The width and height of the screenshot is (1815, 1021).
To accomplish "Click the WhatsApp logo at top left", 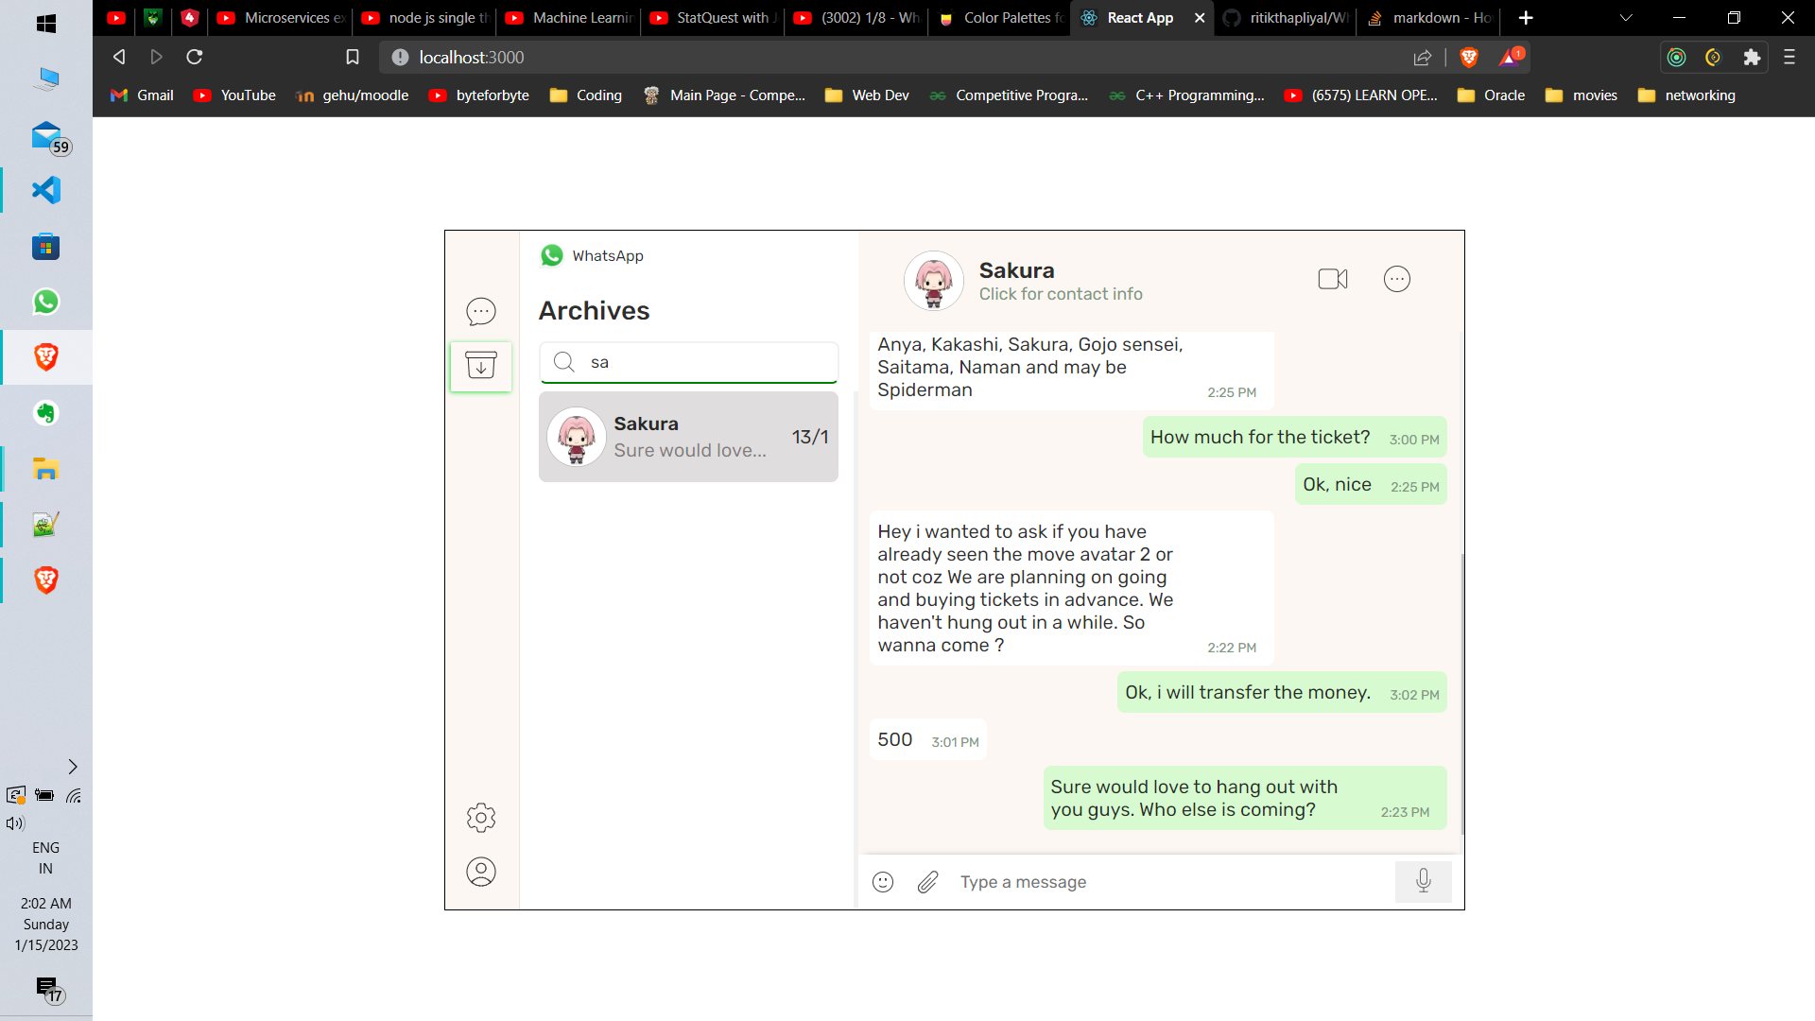I will pos(552,255).
